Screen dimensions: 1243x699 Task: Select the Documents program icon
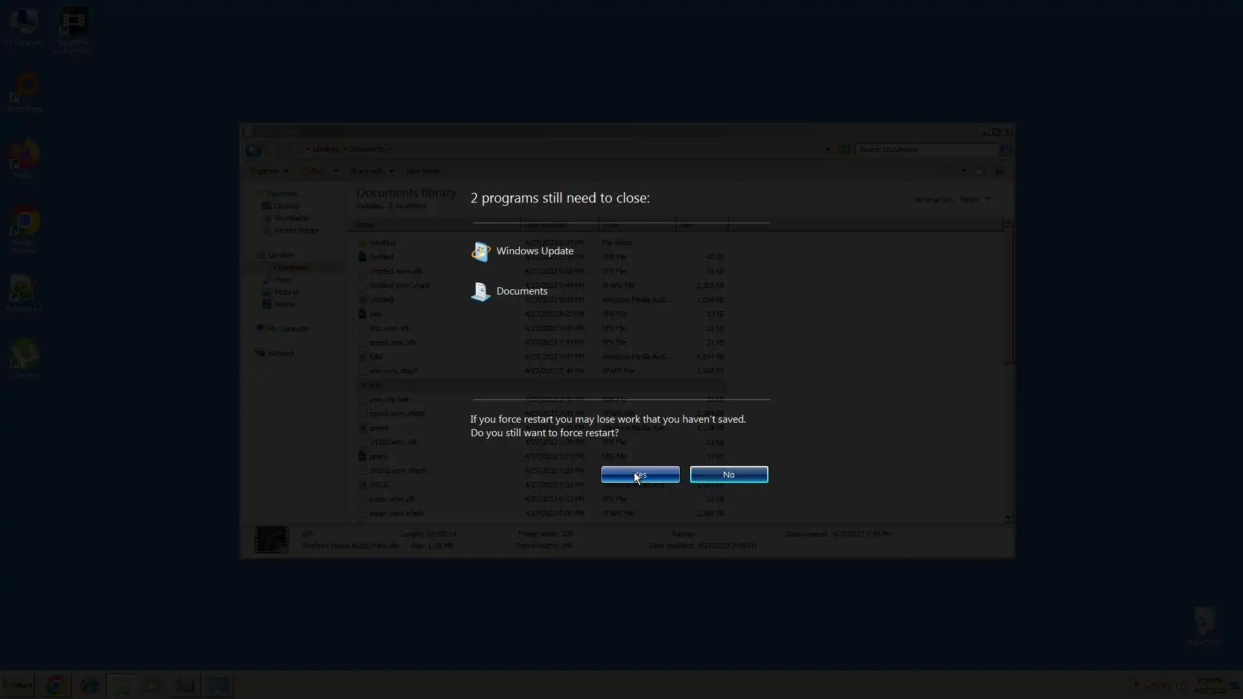(x=480, y=291)
